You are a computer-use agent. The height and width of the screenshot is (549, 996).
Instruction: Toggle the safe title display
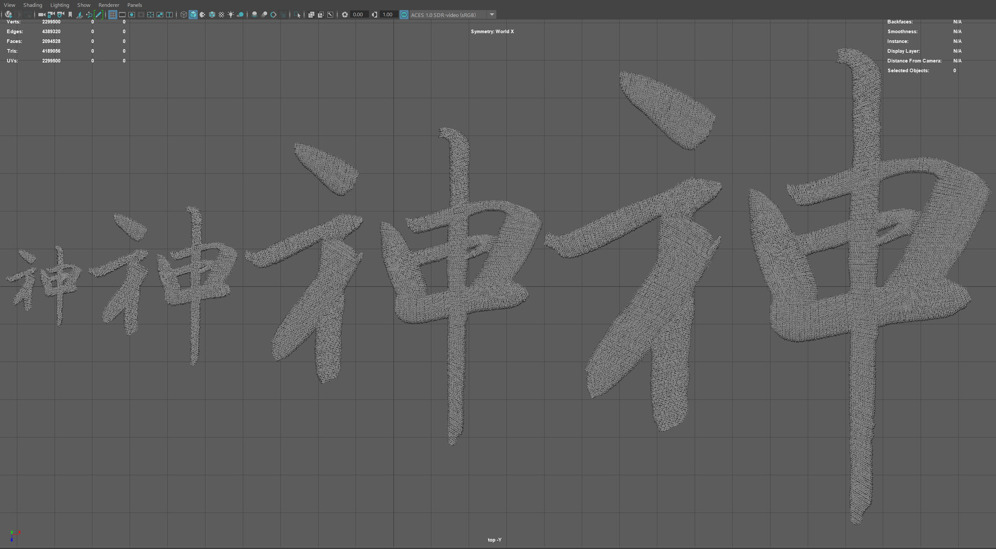tap(169, 14)
